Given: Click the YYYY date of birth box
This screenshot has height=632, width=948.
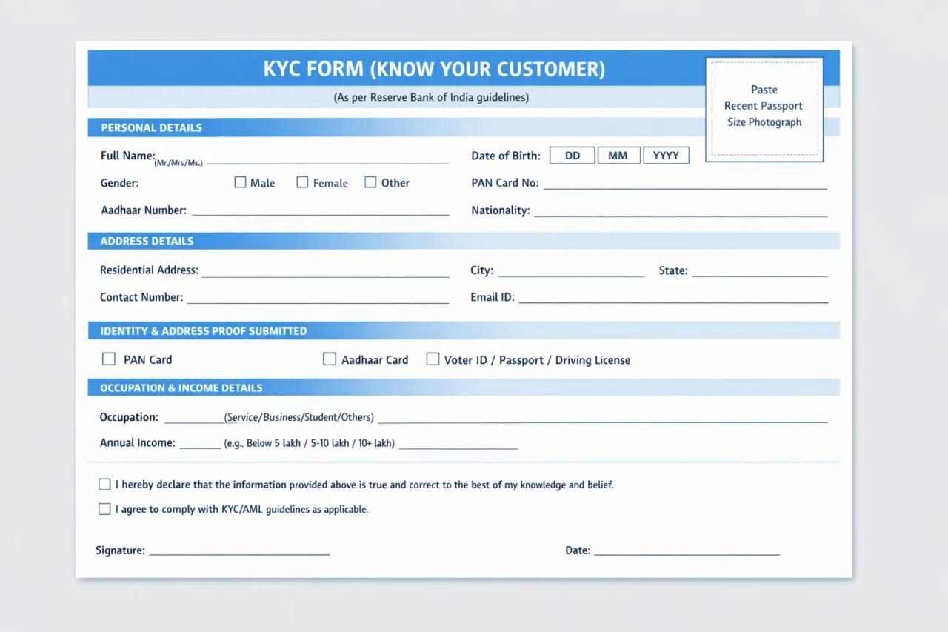Looking at the screenshot, I should click(x=666, y=155).
